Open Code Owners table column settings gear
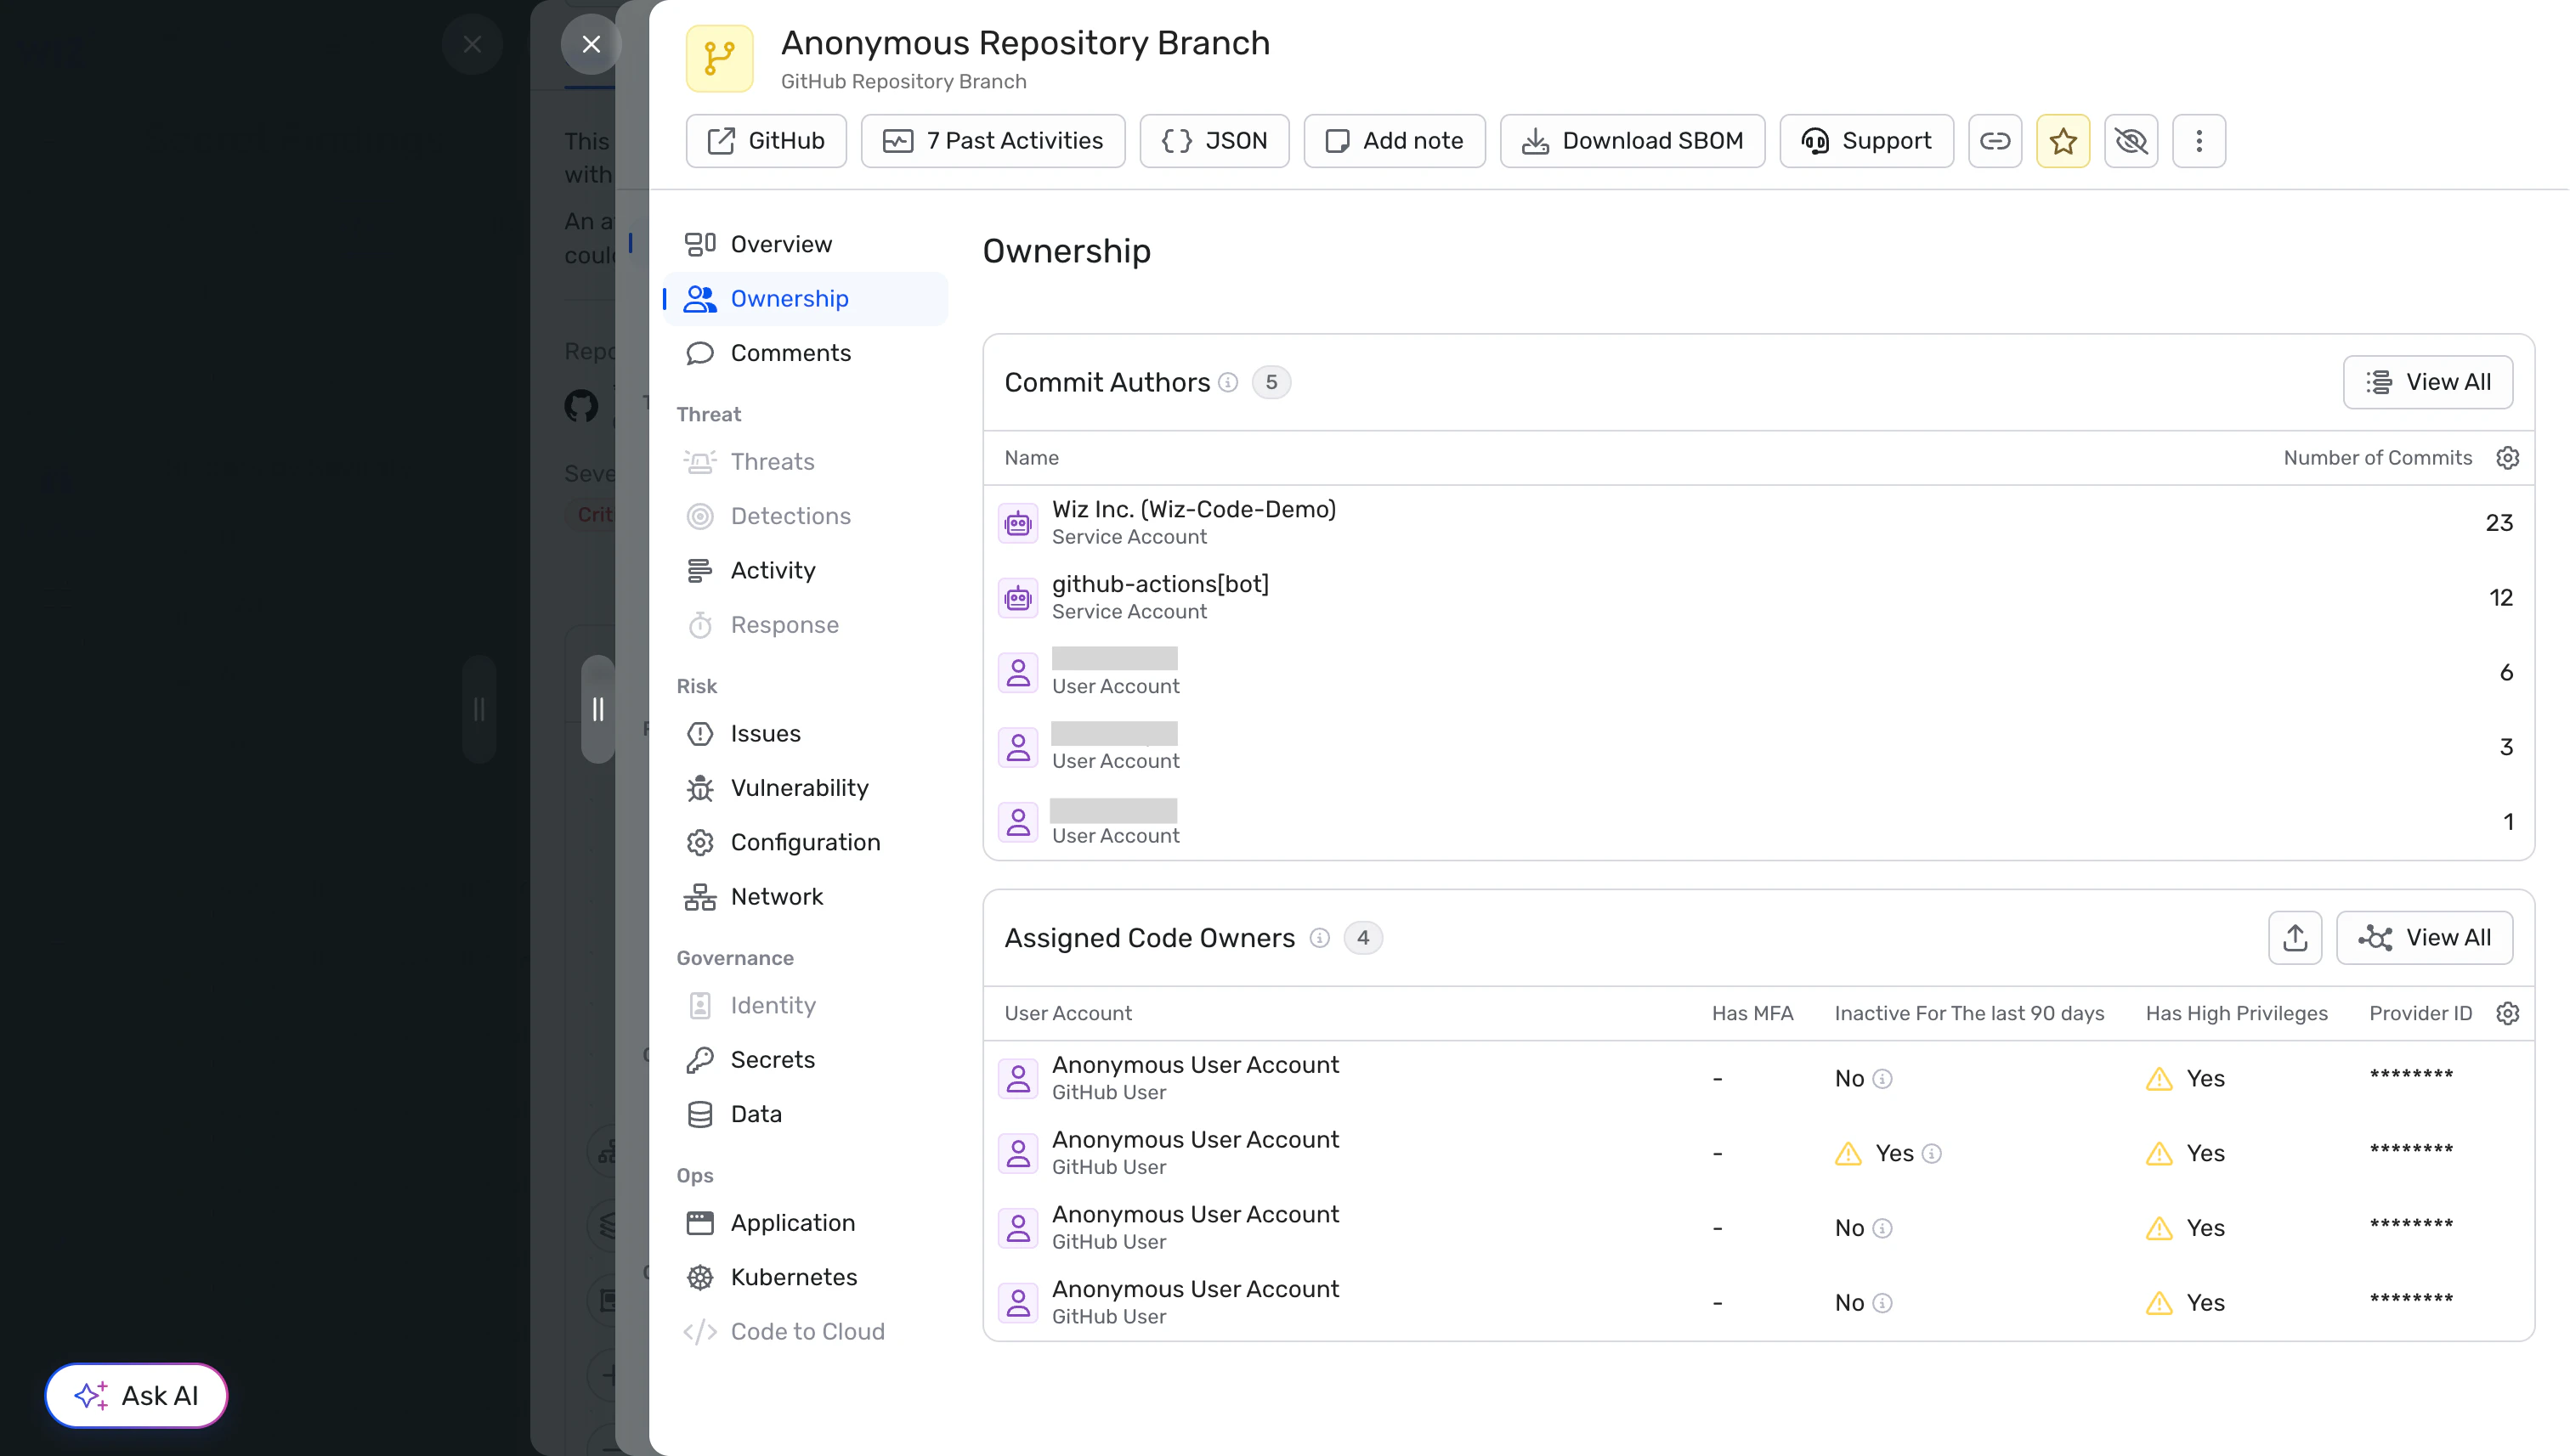This screenshot has height=1456, width=2570. pyautogui.click(x=2507, y=1014)
